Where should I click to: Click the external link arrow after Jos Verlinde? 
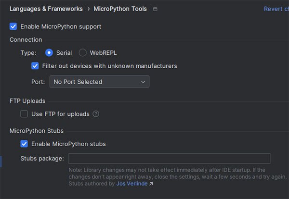coord(151,184)
